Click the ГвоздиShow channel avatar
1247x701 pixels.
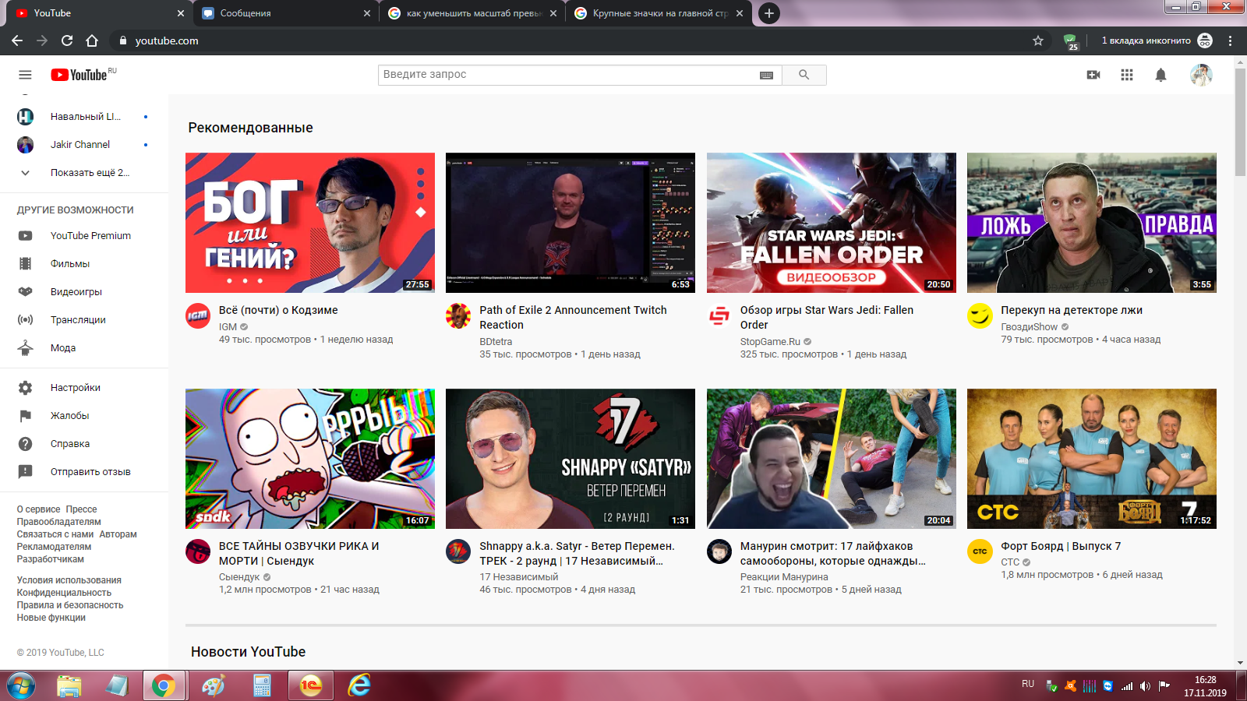click(980, 315)
